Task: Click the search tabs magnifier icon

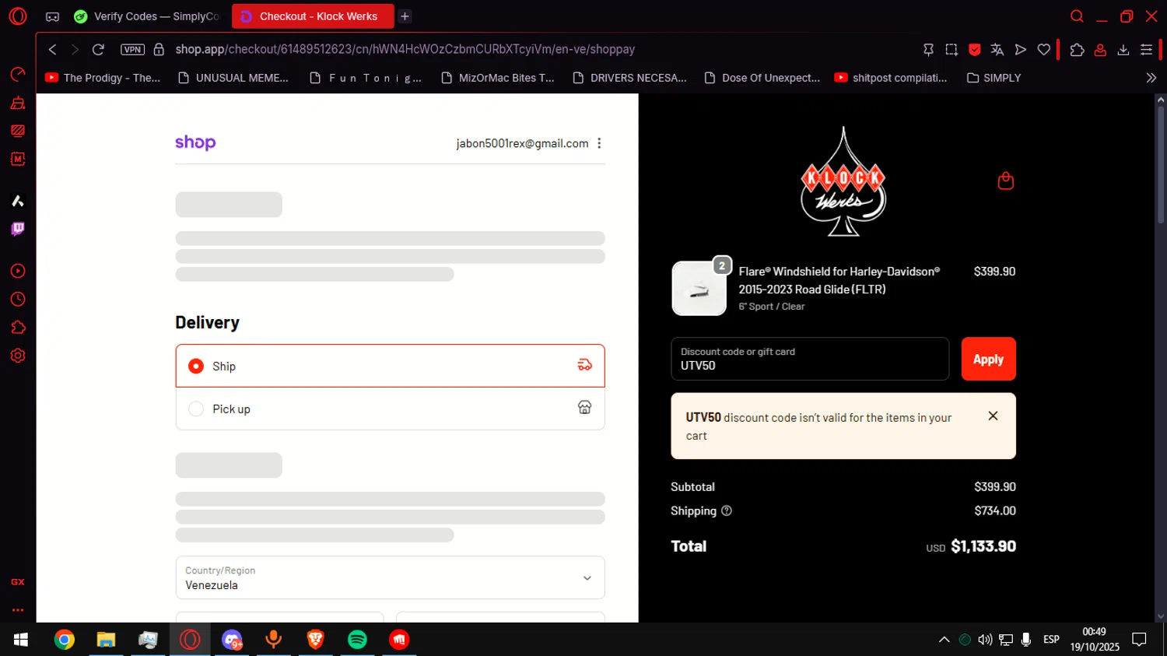Action: tap(1077, 16)
